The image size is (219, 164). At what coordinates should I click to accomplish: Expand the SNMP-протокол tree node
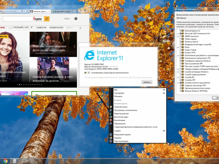click(x=178, y=36)
